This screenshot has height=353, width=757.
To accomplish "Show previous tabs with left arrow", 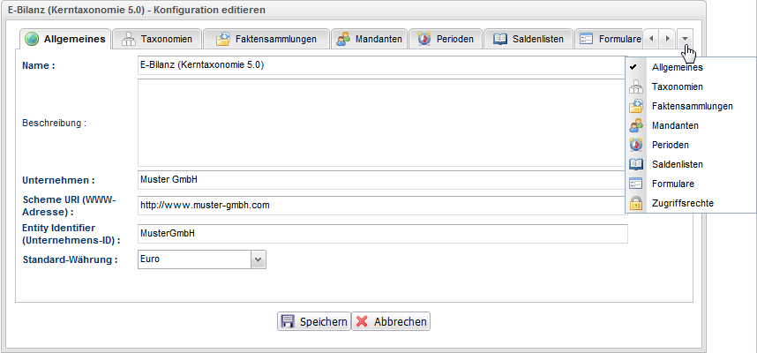I will pyautogui.click(x=651, y=39).
